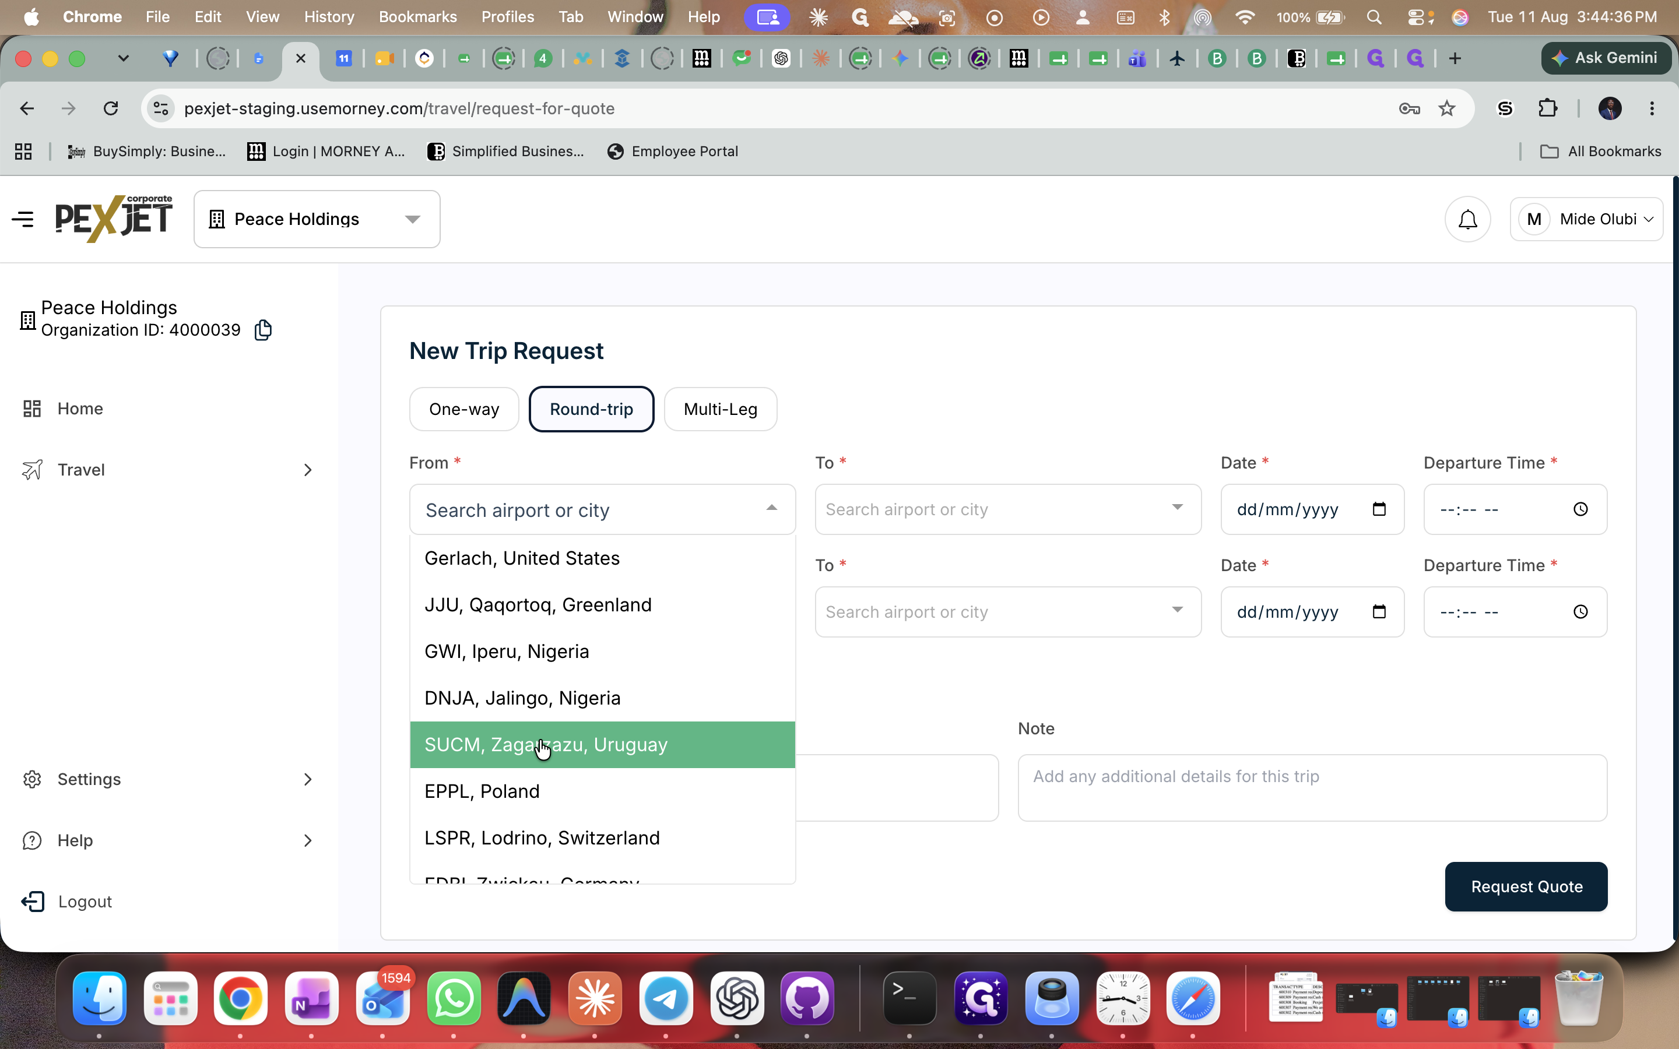Open the Peace Holdings organization dropdown
The height and width of the screenshot is (1049, 1679).
317,219
